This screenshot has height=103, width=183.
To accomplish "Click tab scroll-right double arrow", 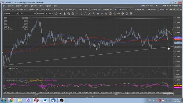I will (181, 9).
